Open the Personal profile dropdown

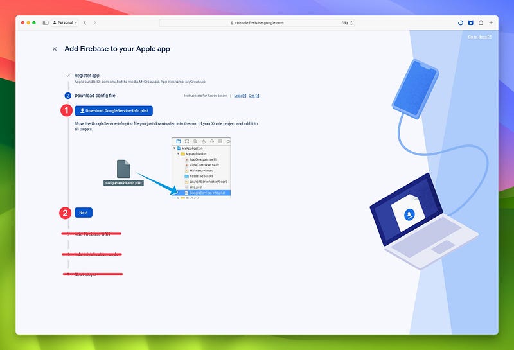coord(65,22)
